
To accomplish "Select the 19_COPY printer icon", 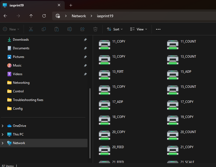I will pos(172,120).
